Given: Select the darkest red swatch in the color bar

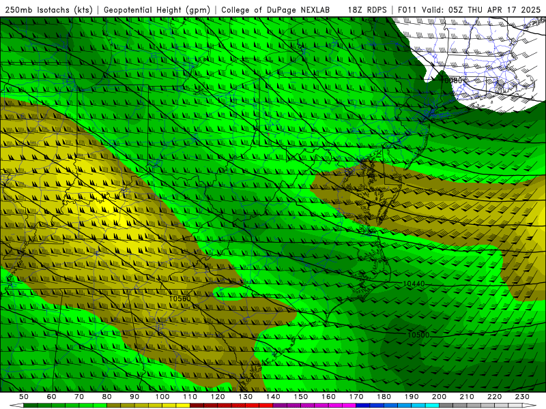Looking at the screenshot, I should [197, 406].
